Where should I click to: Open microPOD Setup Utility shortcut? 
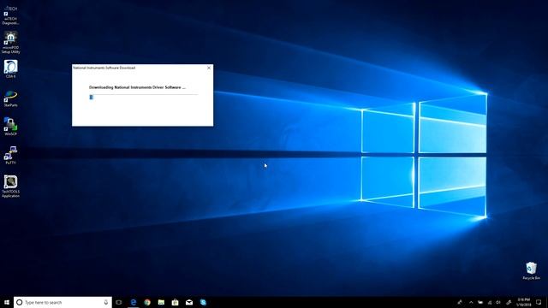[x=10, y=42]
